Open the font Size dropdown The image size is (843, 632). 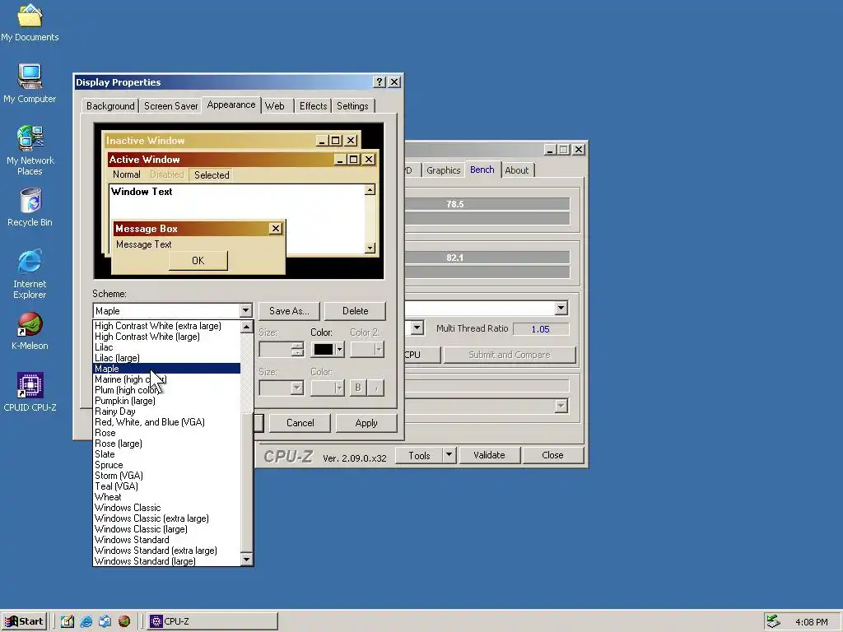(282, 388)
